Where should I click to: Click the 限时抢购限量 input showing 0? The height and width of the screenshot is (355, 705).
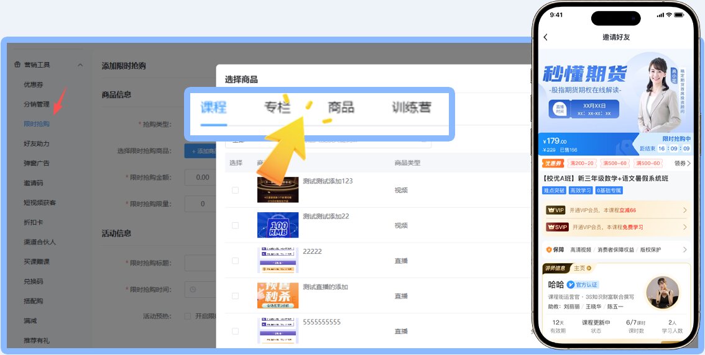coord(201,204)
